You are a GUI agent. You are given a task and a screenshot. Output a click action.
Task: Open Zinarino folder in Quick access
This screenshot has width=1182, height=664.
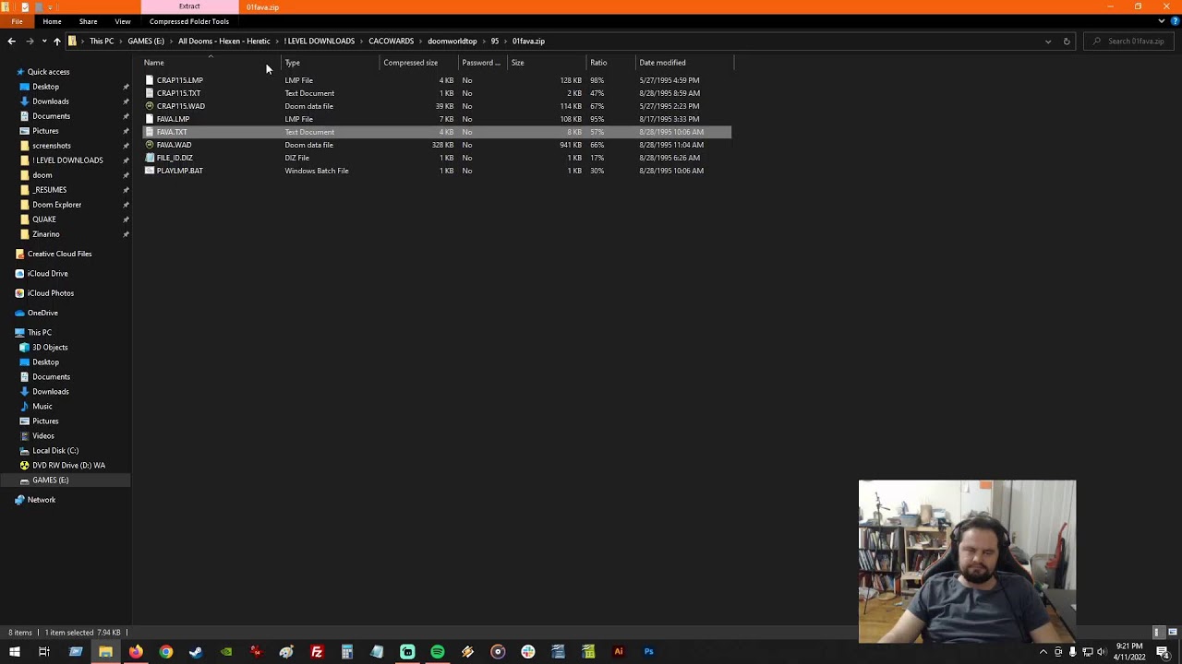[46, 234]
